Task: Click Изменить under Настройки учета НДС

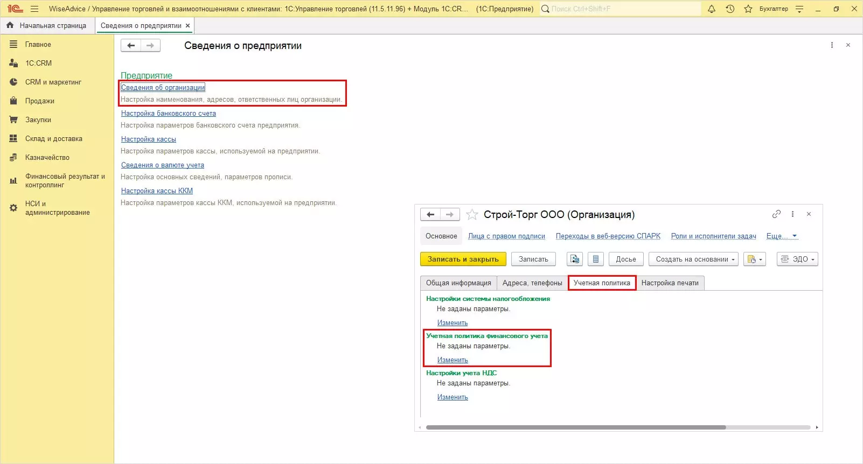Action: (453, 397)
